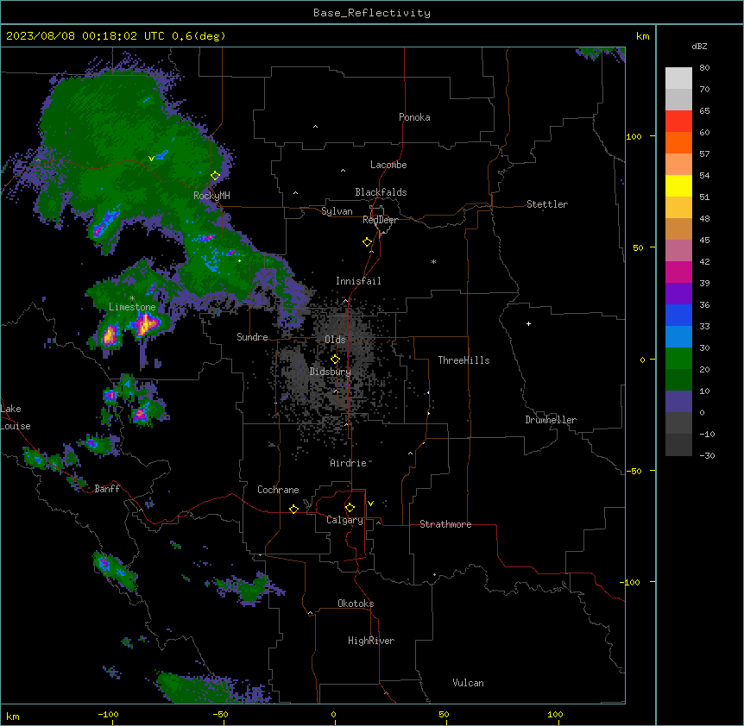Click the Ponoka town label
744x726 pixels.
coord(414,117)
